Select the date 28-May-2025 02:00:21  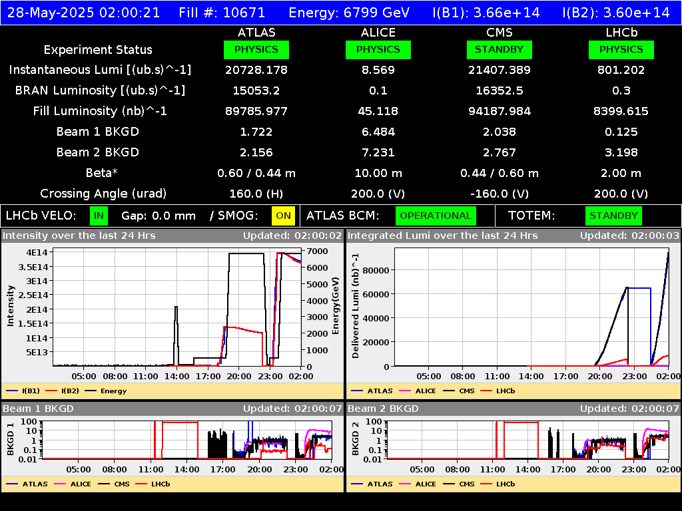(84, 13)
